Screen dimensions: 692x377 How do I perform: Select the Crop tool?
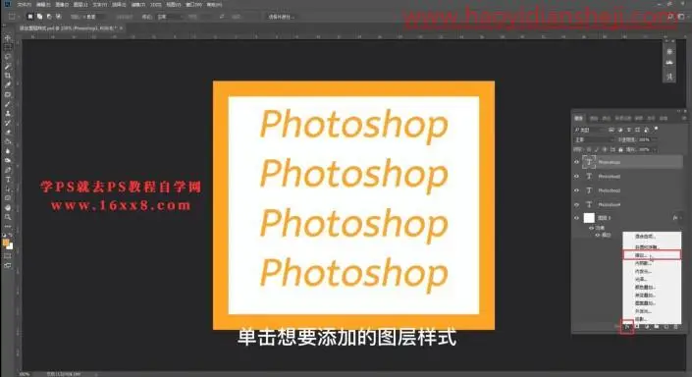point(8,76)
